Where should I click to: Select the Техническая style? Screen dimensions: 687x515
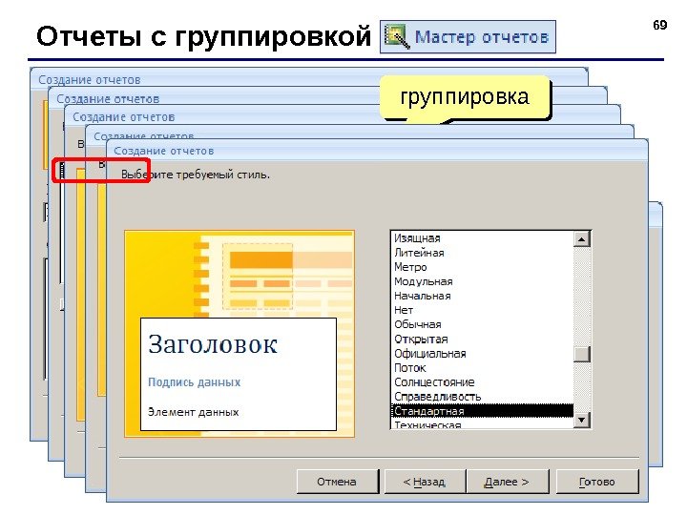482,423
